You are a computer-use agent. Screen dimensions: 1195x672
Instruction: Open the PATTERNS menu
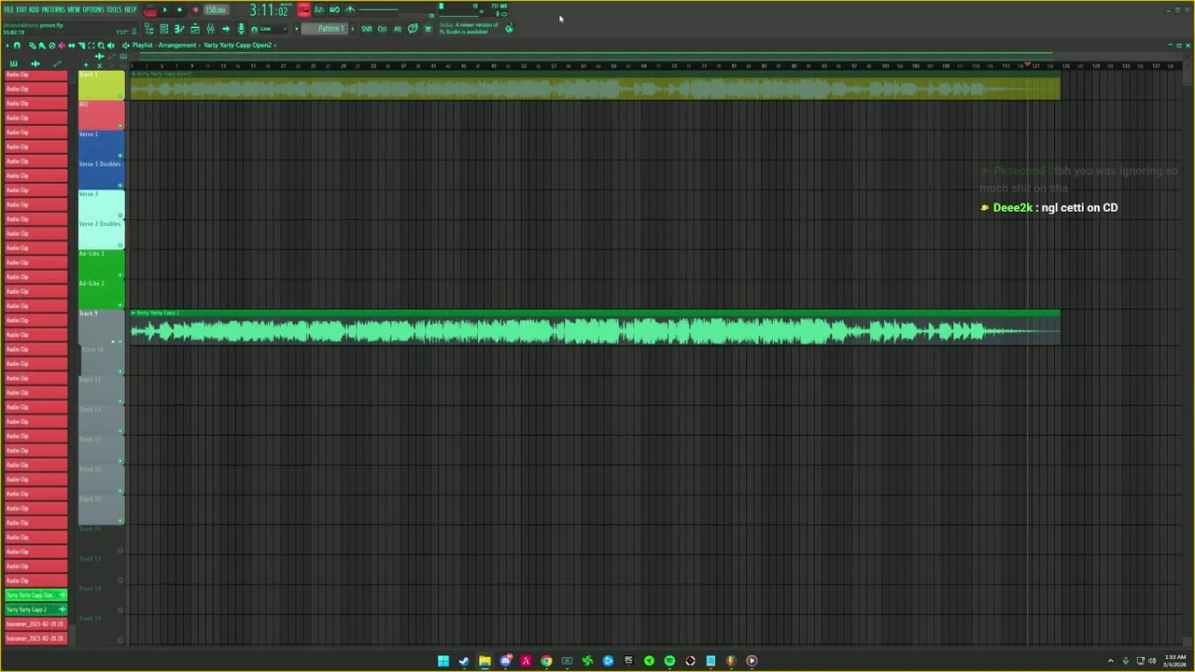53,9
